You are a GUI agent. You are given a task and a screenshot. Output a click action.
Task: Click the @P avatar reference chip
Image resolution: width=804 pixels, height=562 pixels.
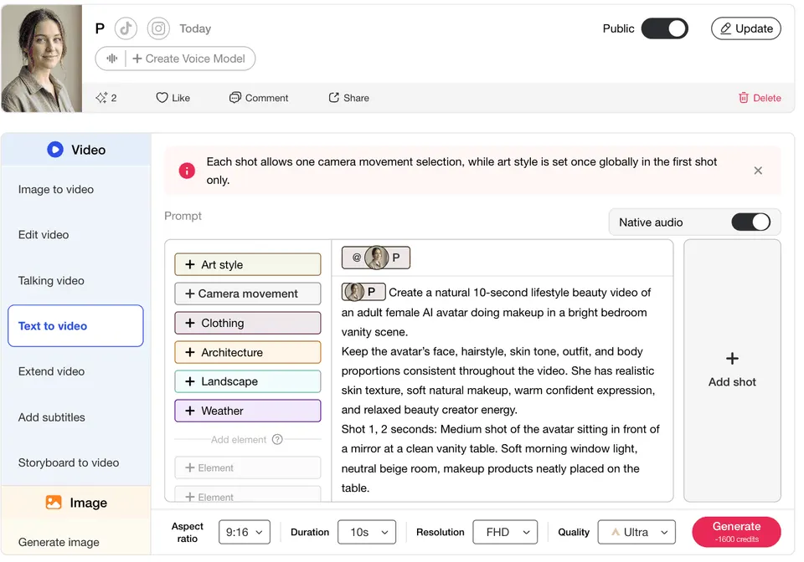(x=376, y=258)
